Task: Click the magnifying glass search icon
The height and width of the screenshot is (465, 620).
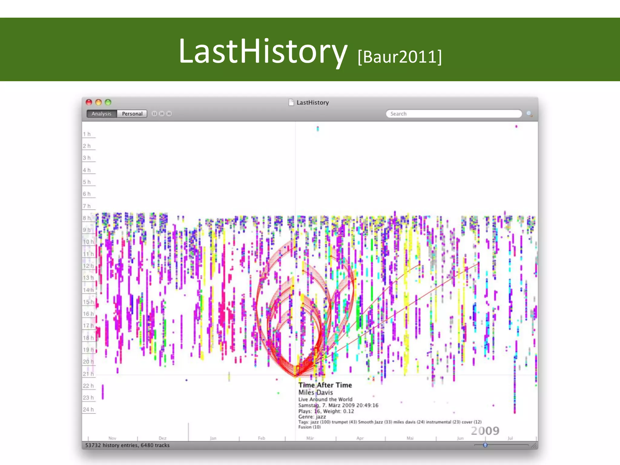Action: click(529, 114)
